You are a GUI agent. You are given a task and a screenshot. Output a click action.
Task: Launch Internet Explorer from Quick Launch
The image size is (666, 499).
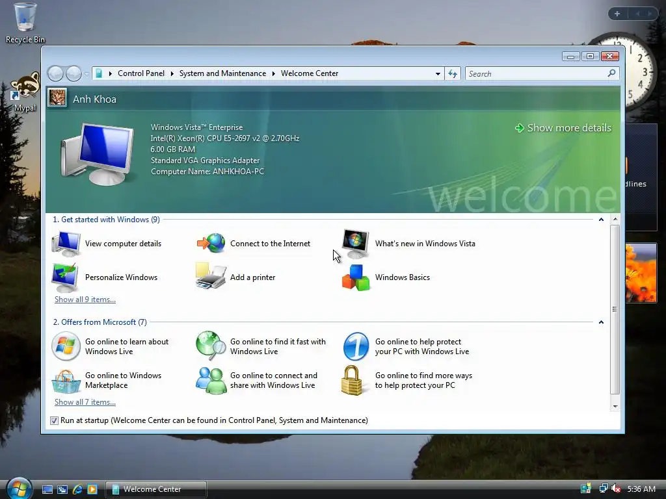tap(77, 489)
